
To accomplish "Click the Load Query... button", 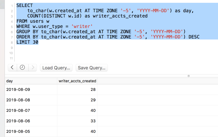I will (56, 68).
